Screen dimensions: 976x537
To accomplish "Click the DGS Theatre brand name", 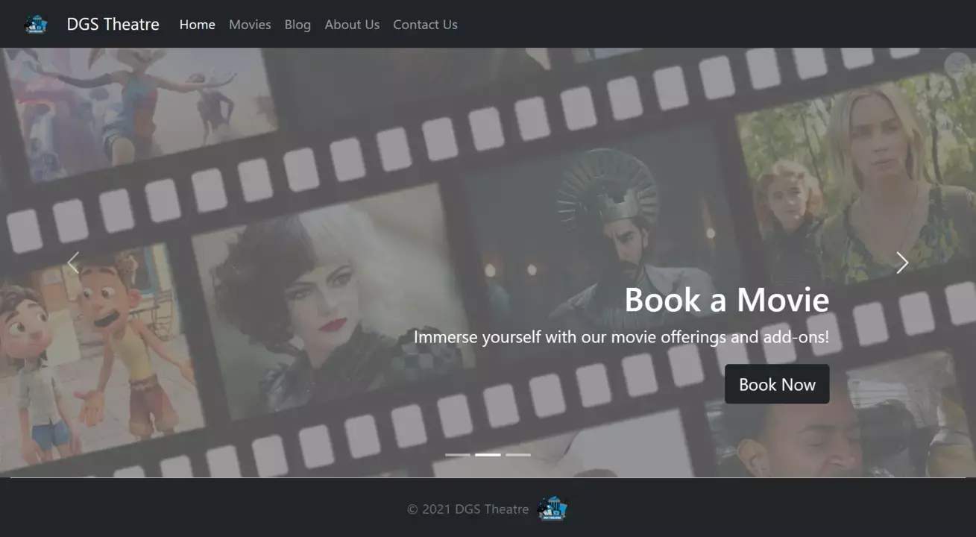I will (113, 25).
